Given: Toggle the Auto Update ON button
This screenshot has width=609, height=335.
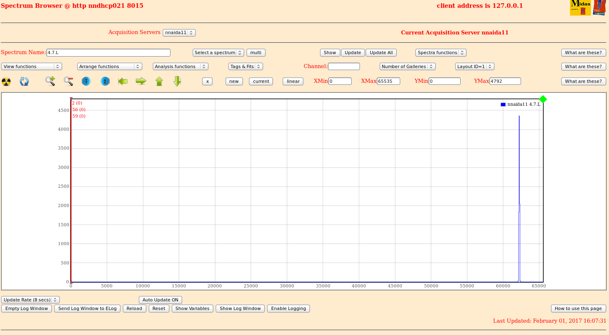Looking at the screenshot, I should click(x=160, y=300).
